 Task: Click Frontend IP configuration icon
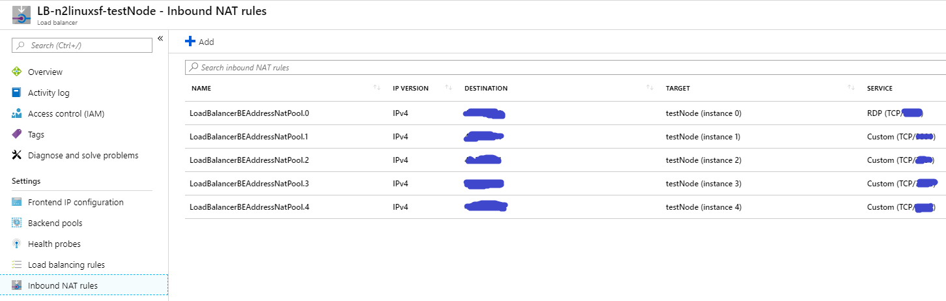[17, 202]
